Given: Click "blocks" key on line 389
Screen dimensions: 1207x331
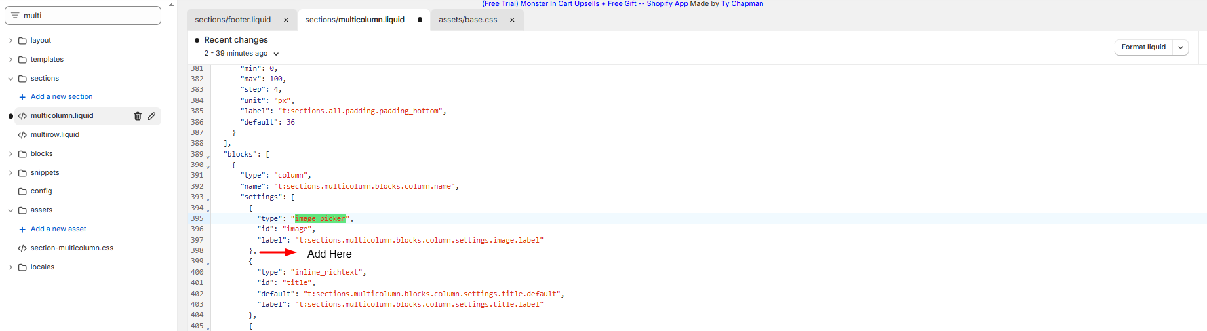Looking at the screenshot, I should (240, 155).
